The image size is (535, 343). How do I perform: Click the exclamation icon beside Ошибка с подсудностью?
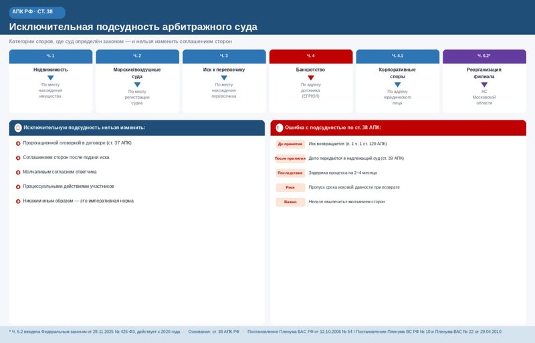pyautogui.click(x=280, y=128)
